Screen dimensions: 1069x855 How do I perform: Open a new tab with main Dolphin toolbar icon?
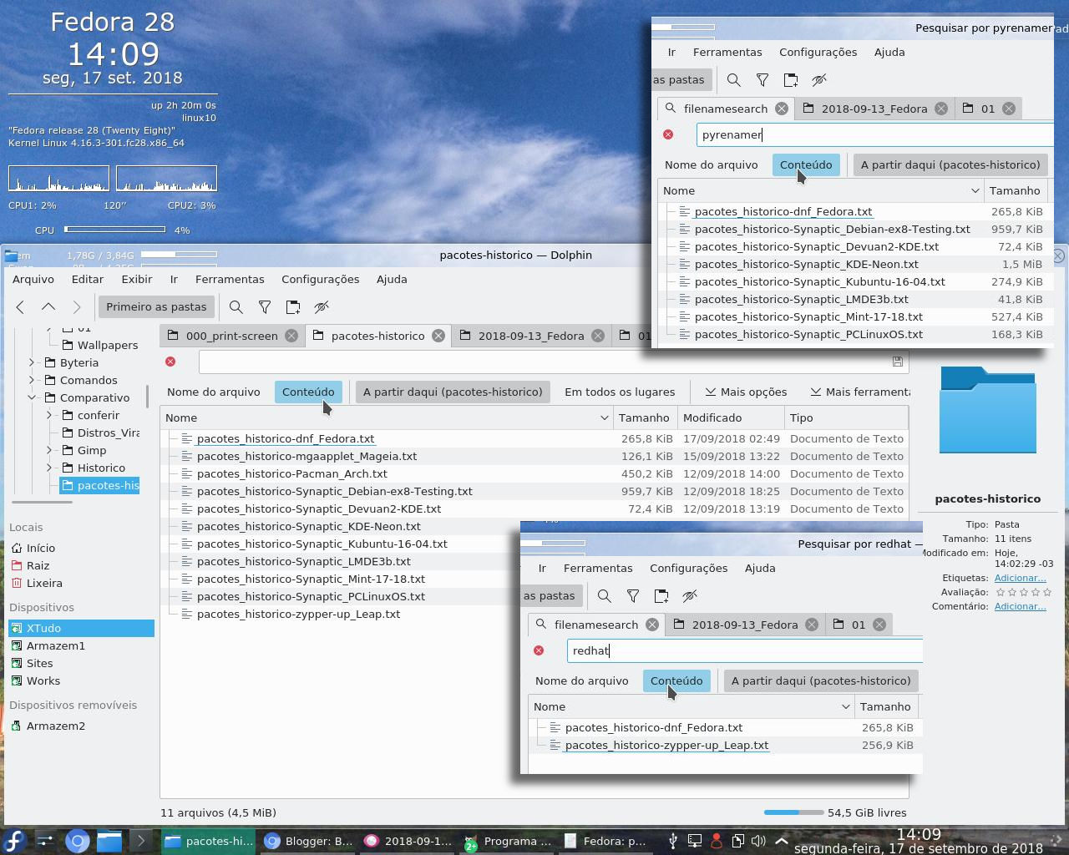(x=293, y=307)
